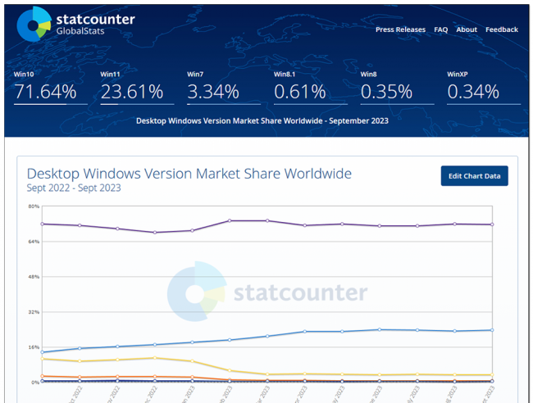Click the yellow line's last data point
The height and width of the screenshot is (403, 533).
click(492, 375)
